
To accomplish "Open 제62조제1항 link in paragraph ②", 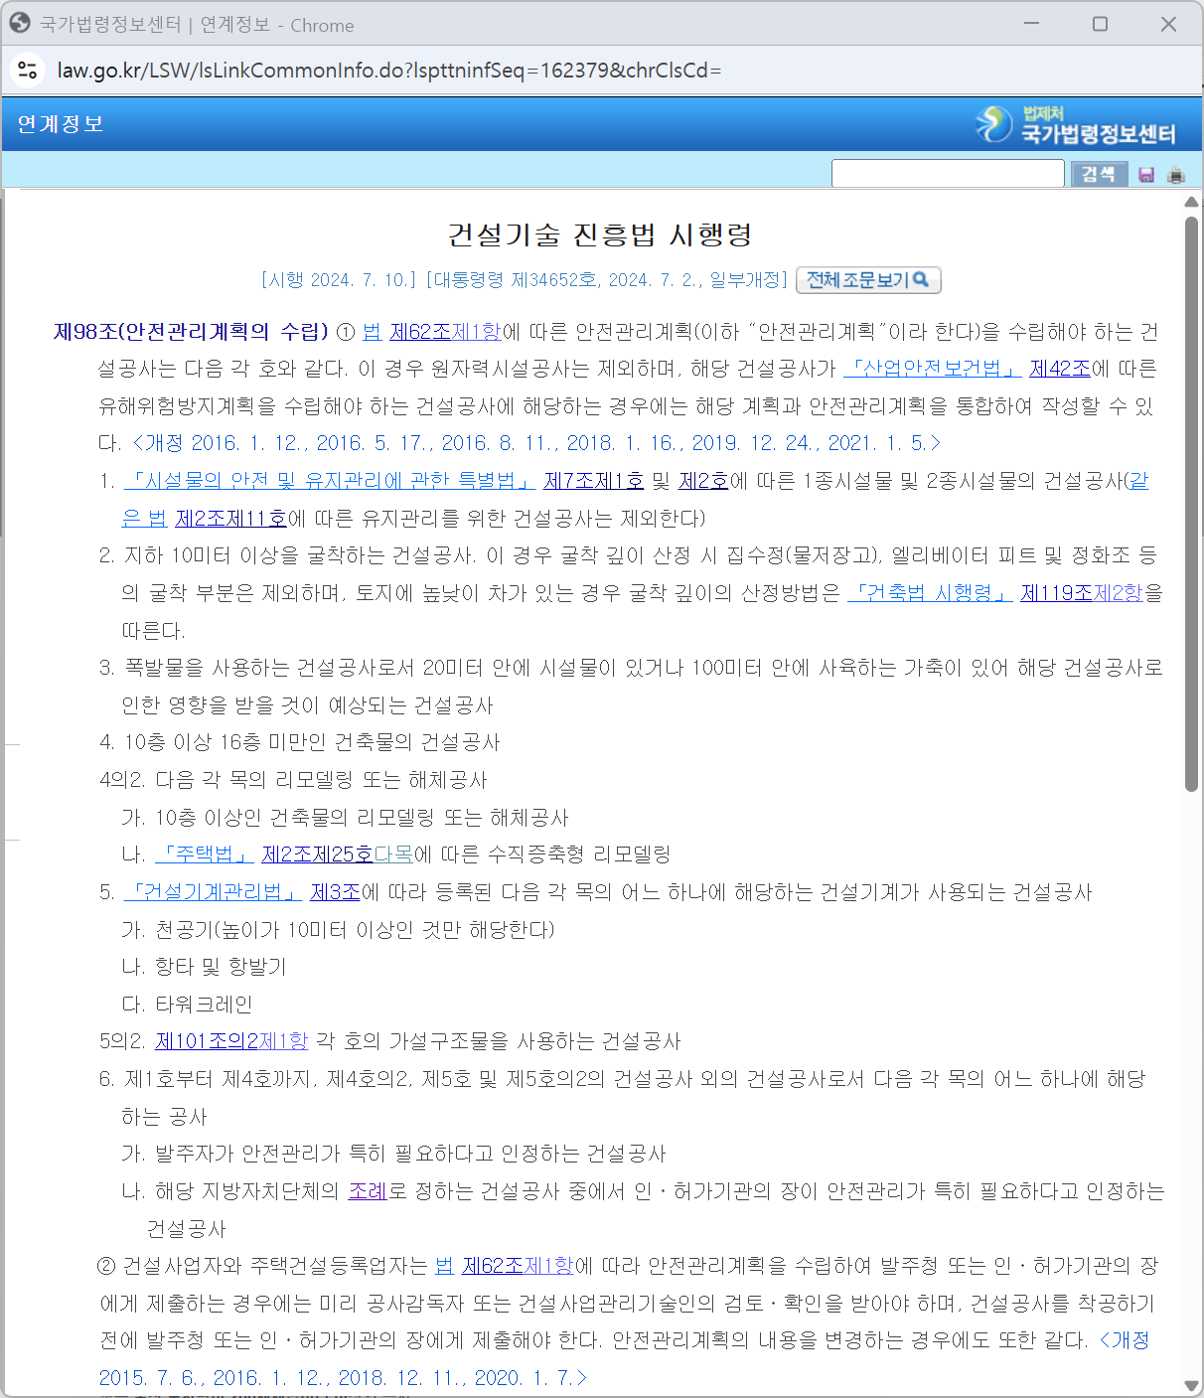I will pos(519,1266).
